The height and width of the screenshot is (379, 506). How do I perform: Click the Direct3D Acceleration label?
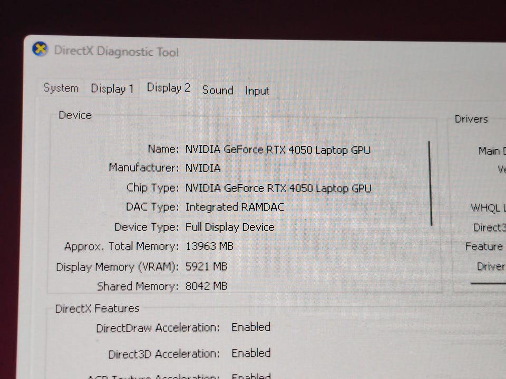click(164, 354)
